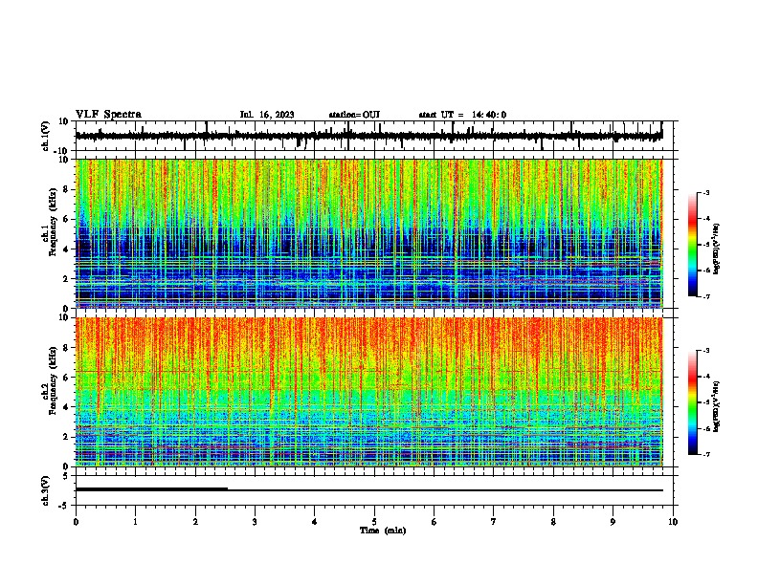This screenshot has height=585, width=758.
Task: Click the "10" label ending the time axis
Action: pos(673,522)
